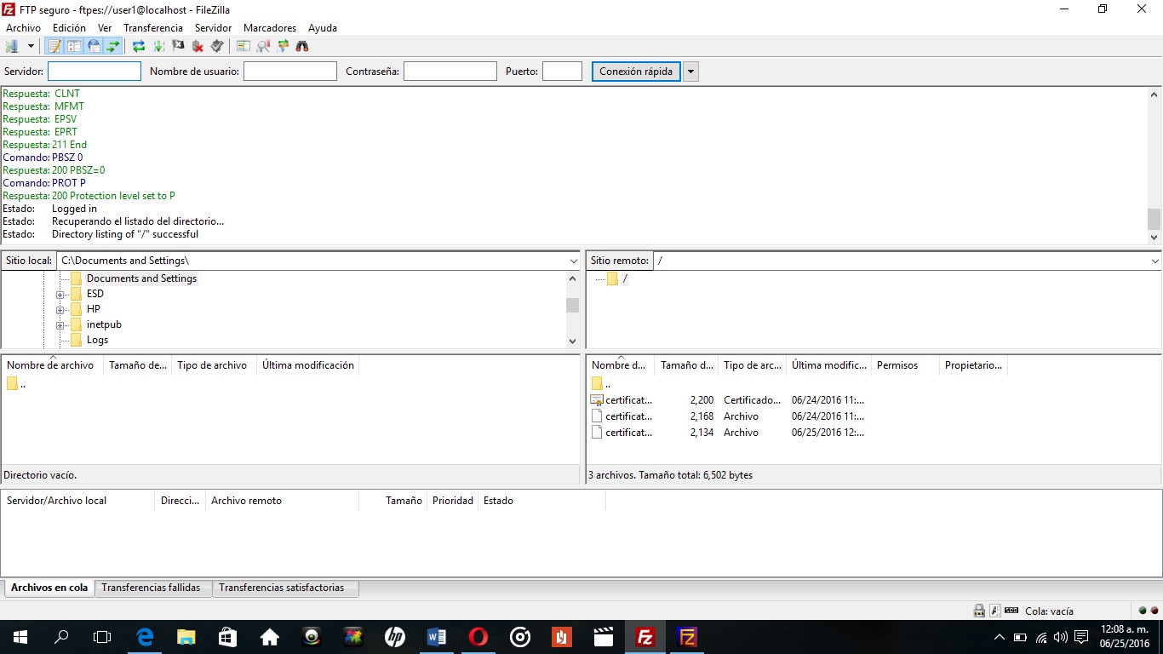Screen dimensions: 1163x654
Task: Open the Sitio local path dropdown
Action: (574, 261)
